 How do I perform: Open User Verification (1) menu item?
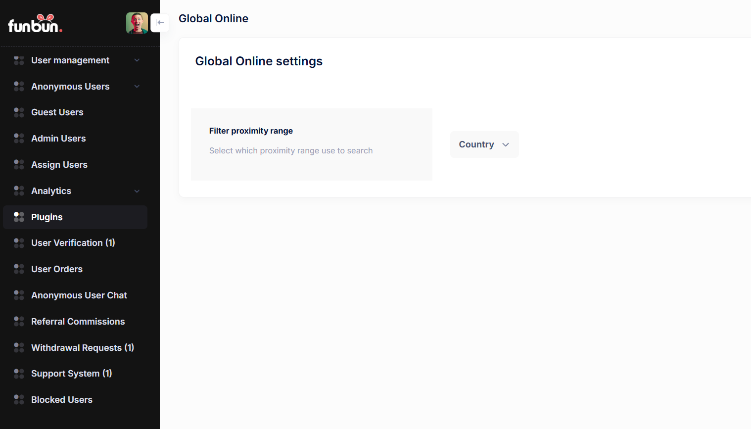(x=73, y=243)
